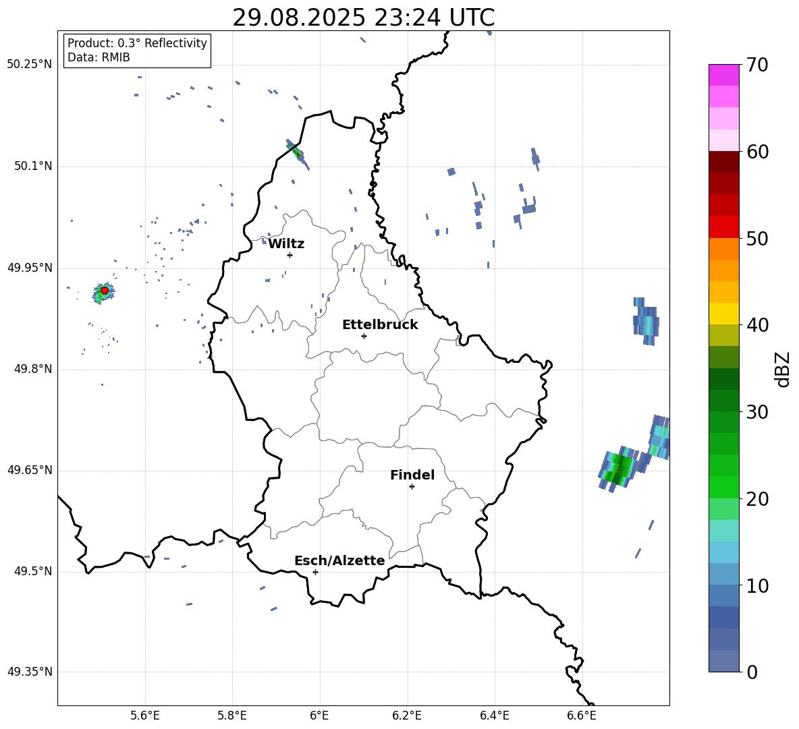Image resolution: width=799 pixels, height=729 pixels.
Task: Click the 49.8°N latitude label
Action: click(x=32, y=369)
